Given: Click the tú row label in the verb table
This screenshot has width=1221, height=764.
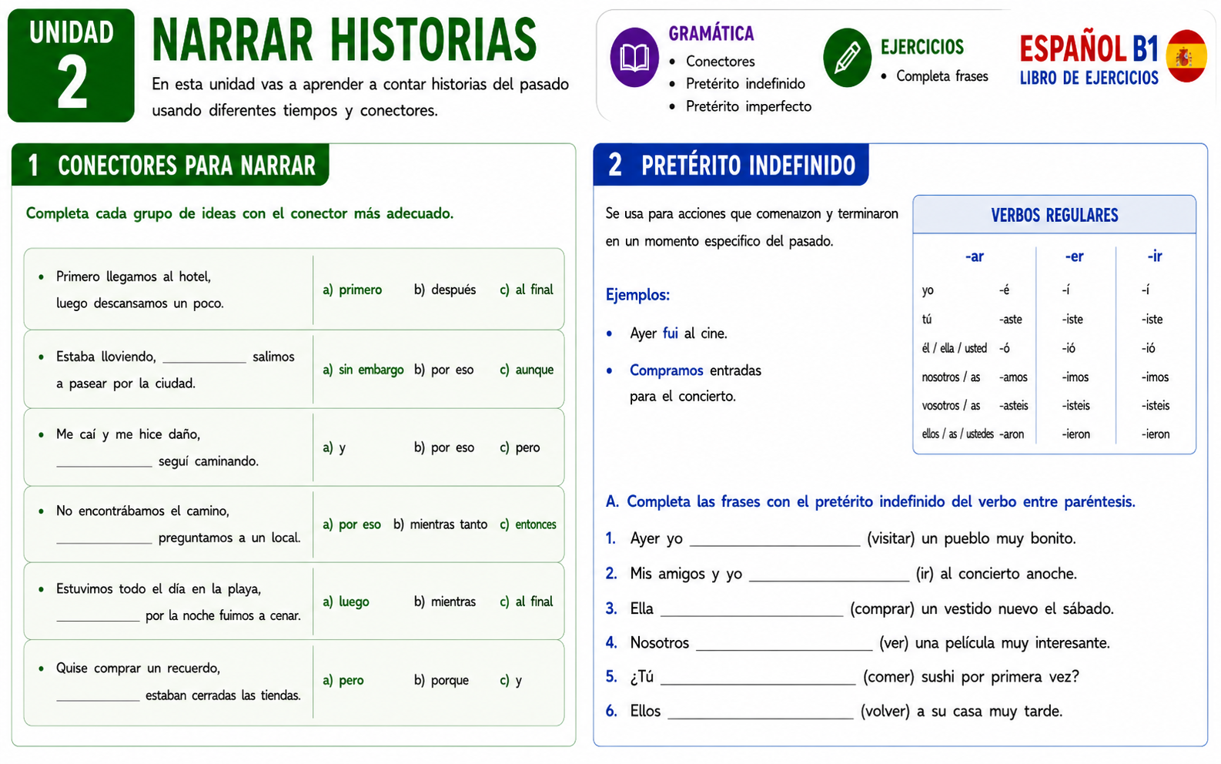Looking at the screenshot, I should pyautogui.click(x=927, y=320).
